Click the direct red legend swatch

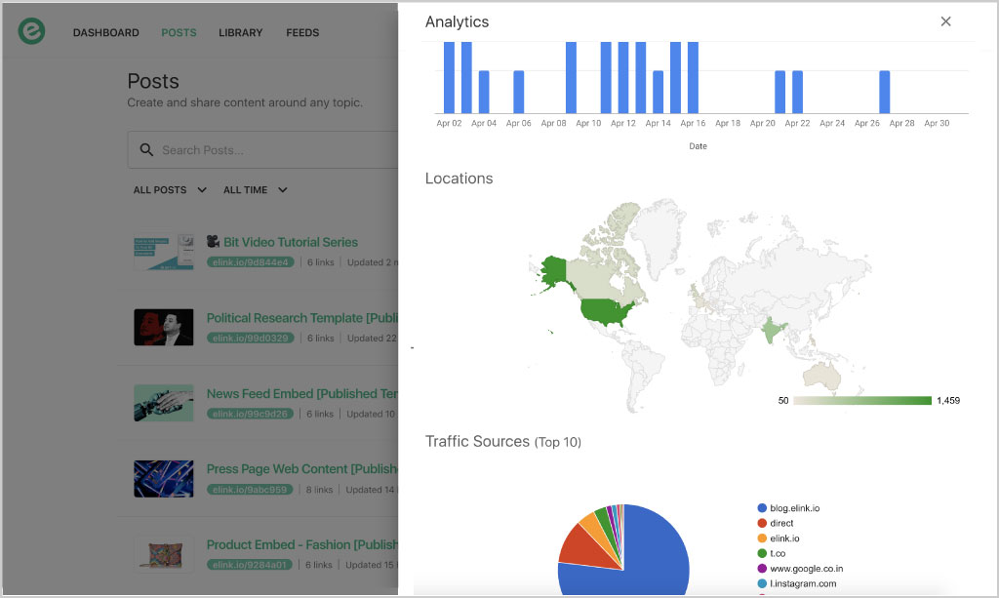pyautogui.click(x=761, y=523)
